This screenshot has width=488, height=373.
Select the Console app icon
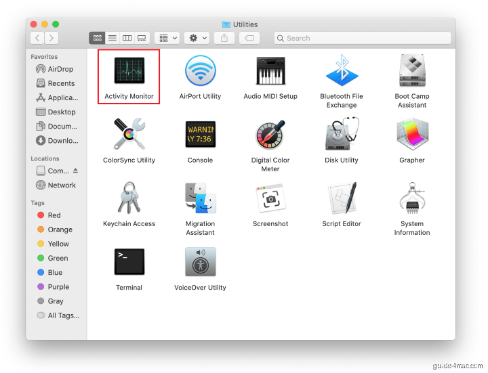[200, 134]
